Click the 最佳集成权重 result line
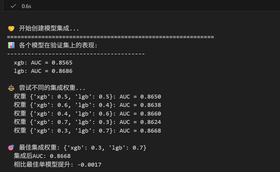The width and height of the screenshot is (280, 172). pos(83,148)
